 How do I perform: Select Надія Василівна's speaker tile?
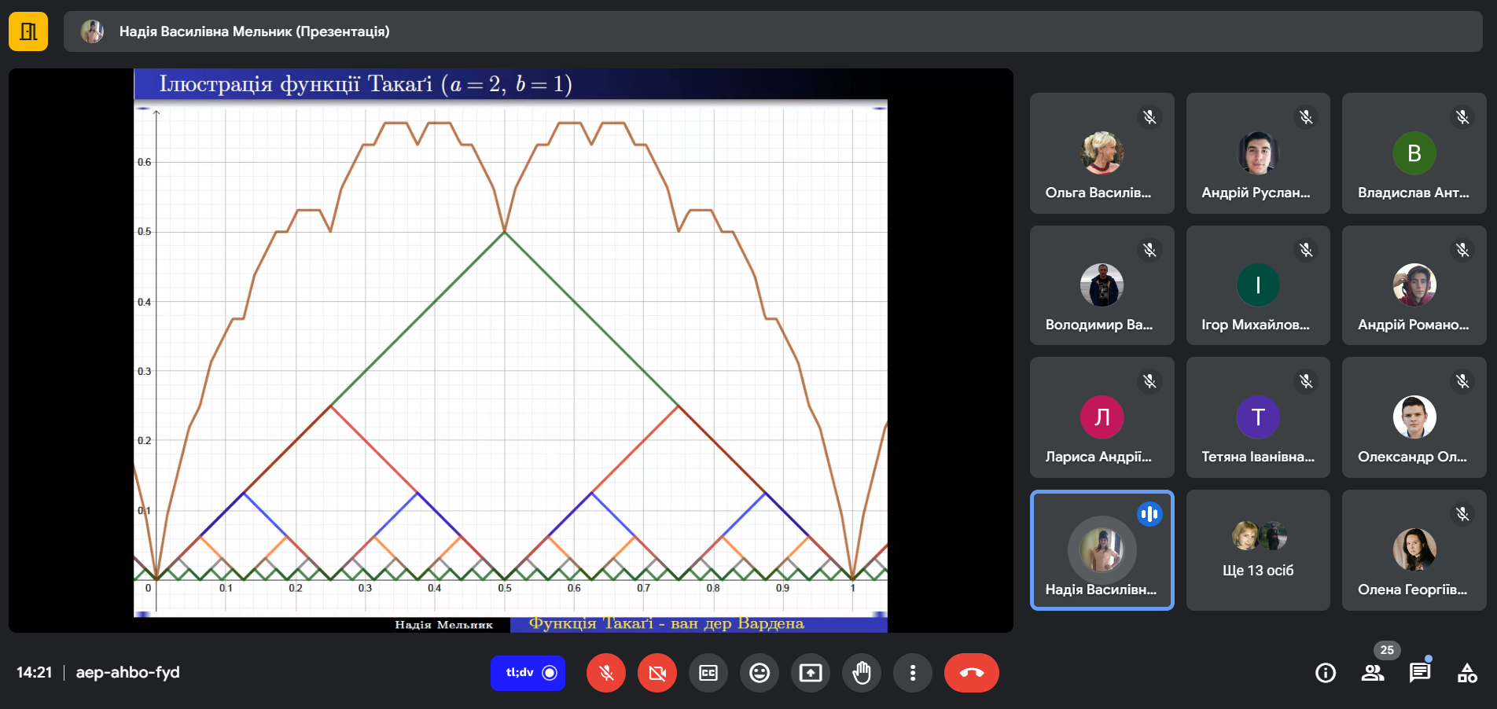1102,550
